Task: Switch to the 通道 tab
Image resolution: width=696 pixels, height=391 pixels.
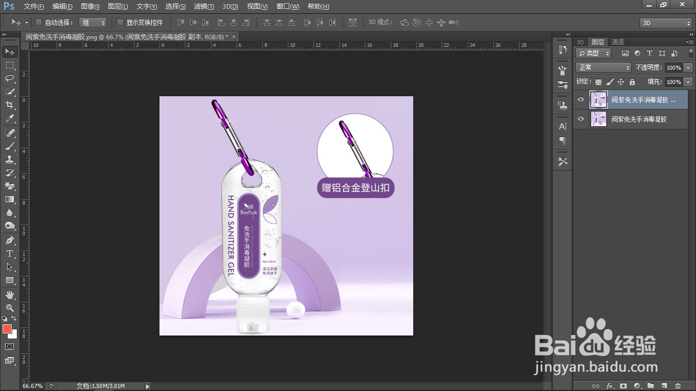Action: [x=618, y=42]
